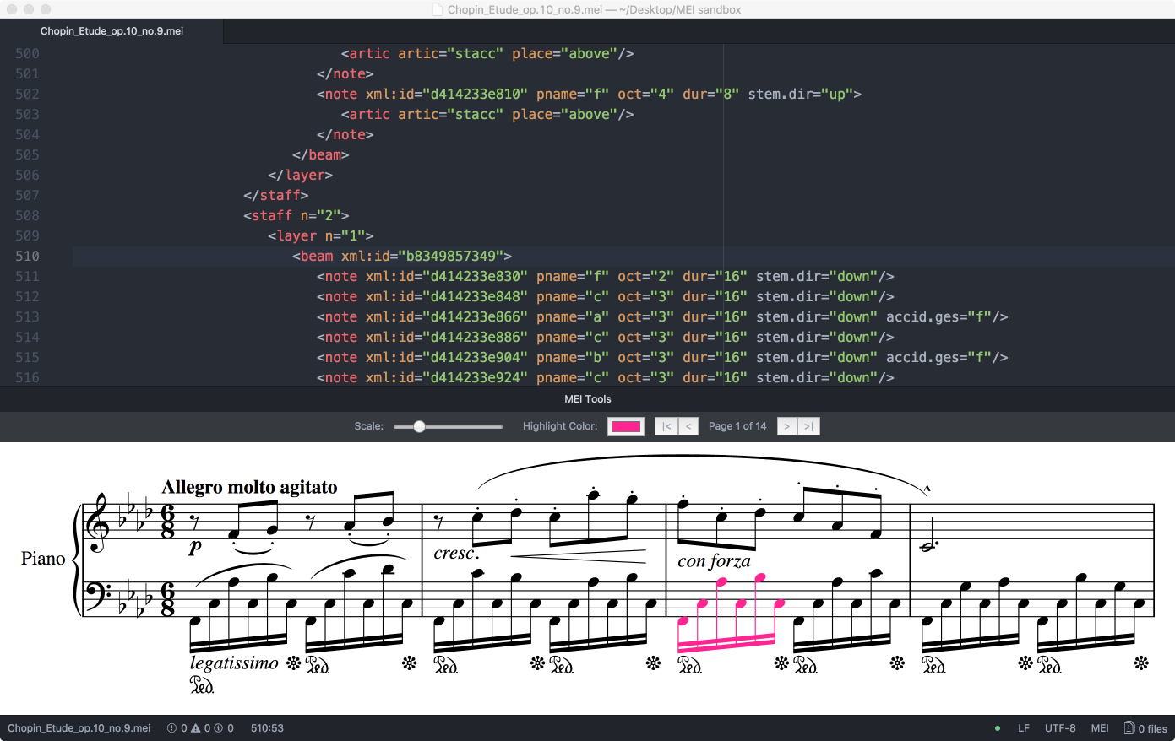Screen dimensions: 1175x741
Task: Go to previous score page
Action: (688, 426)
